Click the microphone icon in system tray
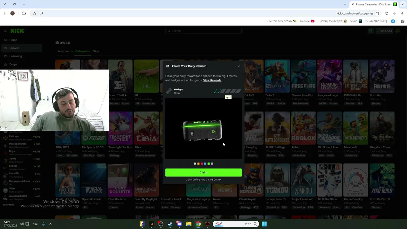Screen dimensions: 407x229 tap(43, 224)
